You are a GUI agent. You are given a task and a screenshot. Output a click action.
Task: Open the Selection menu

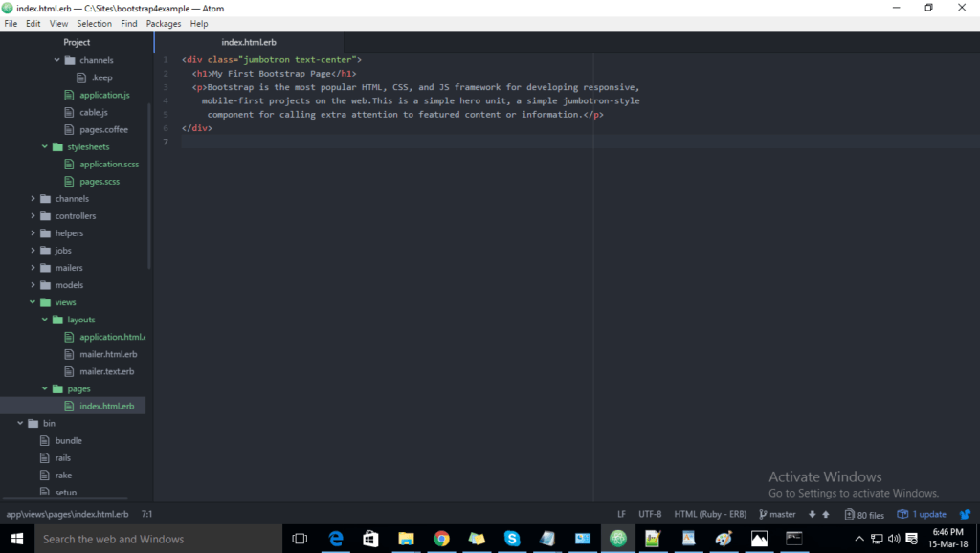pyautogui.click(x=95, y=24)
